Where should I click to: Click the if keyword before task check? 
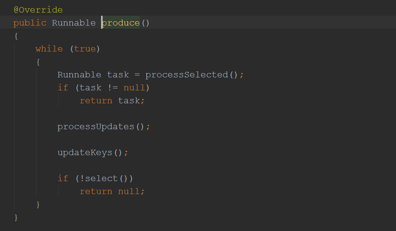click(63, 88)
